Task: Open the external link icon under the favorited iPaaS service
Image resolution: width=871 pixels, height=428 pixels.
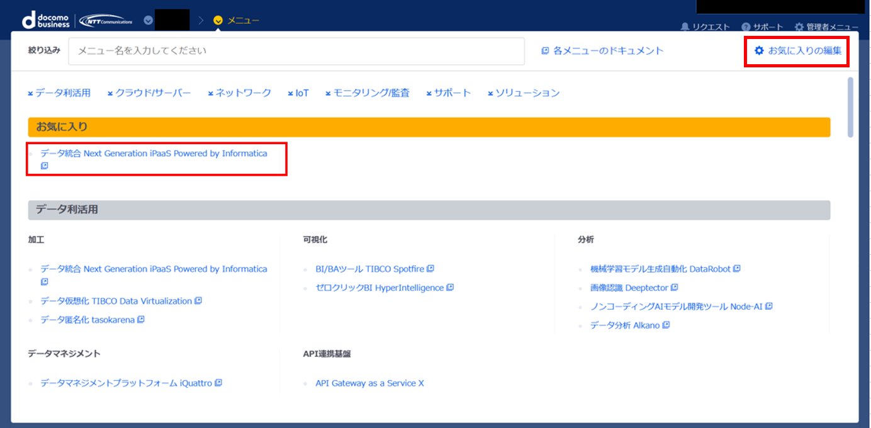Action: click(43, 165)
